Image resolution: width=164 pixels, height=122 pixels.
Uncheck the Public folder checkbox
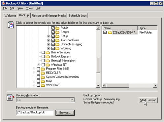coord(53,28)
